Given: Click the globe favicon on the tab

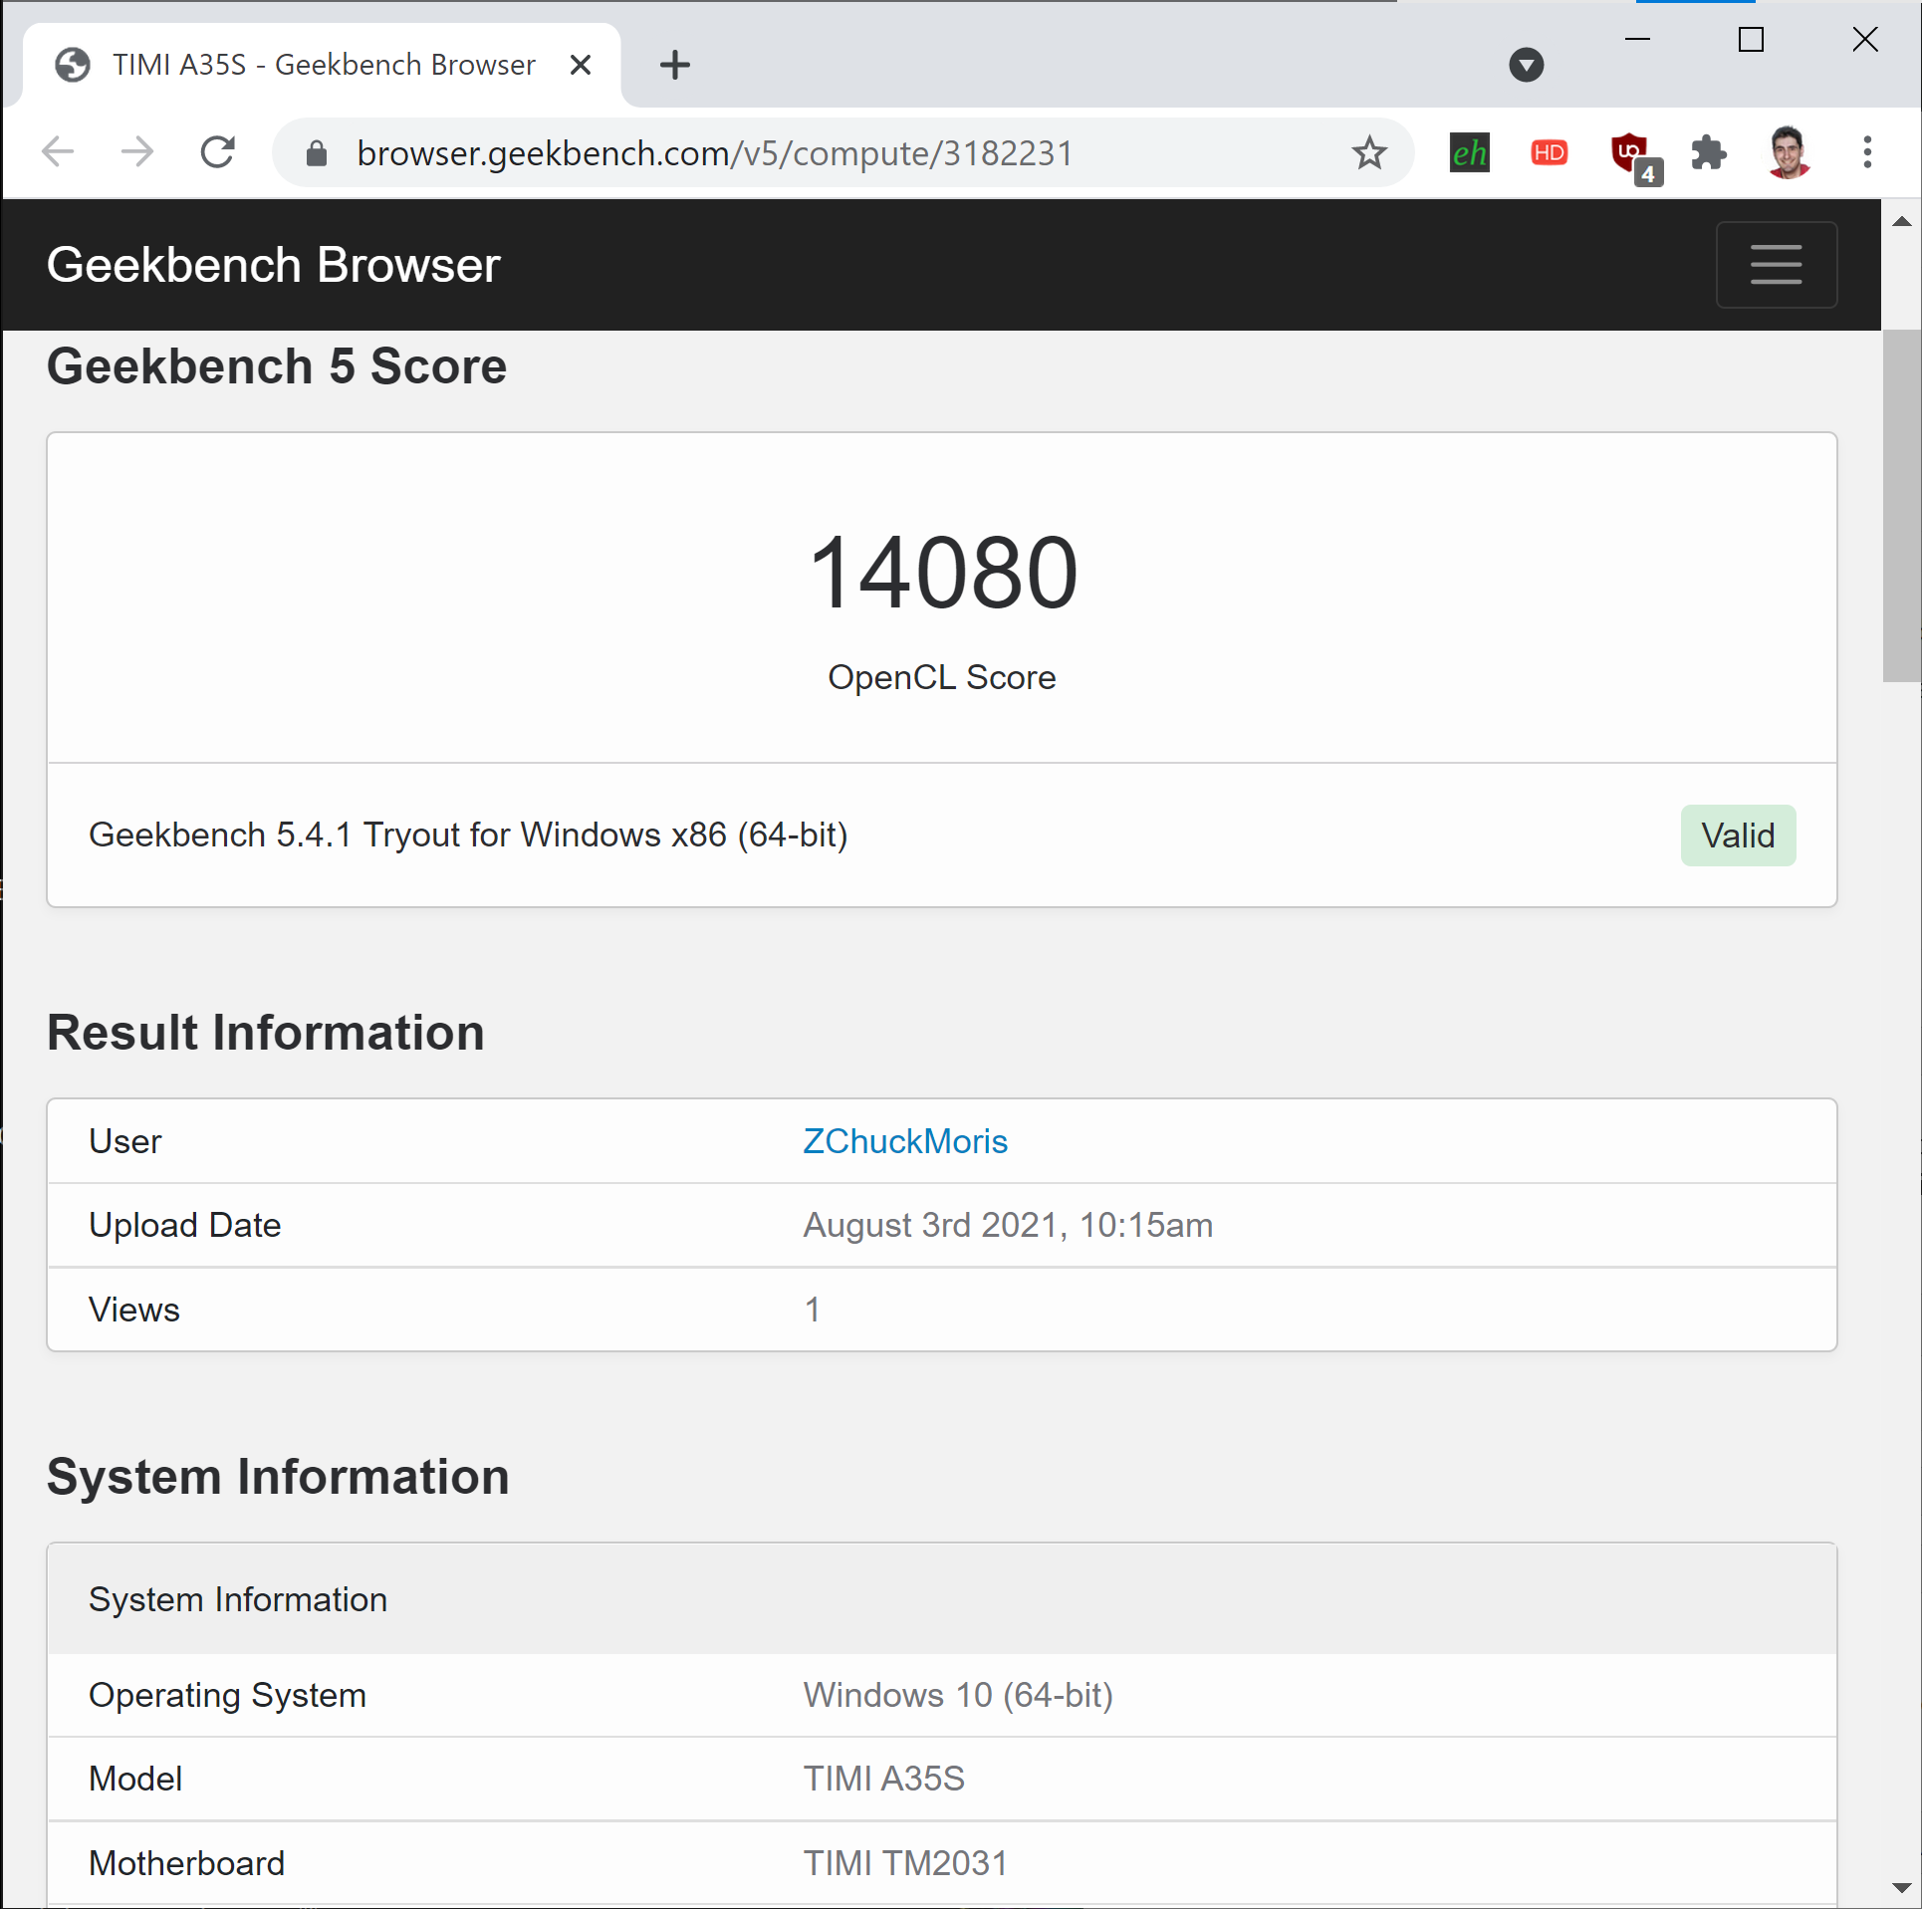Looking at the screenshot, I should coord(73,66).
